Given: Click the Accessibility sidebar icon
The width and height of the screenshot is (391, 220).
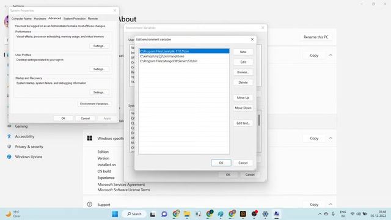Looking at the screenshot, I should coord(9,136).
